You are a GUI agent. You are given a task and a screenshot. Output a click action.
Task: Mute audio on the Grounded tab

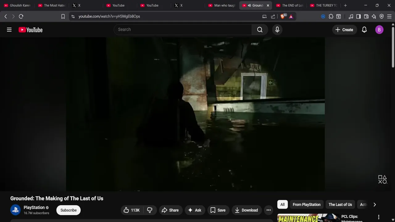[x=249, y=5]
